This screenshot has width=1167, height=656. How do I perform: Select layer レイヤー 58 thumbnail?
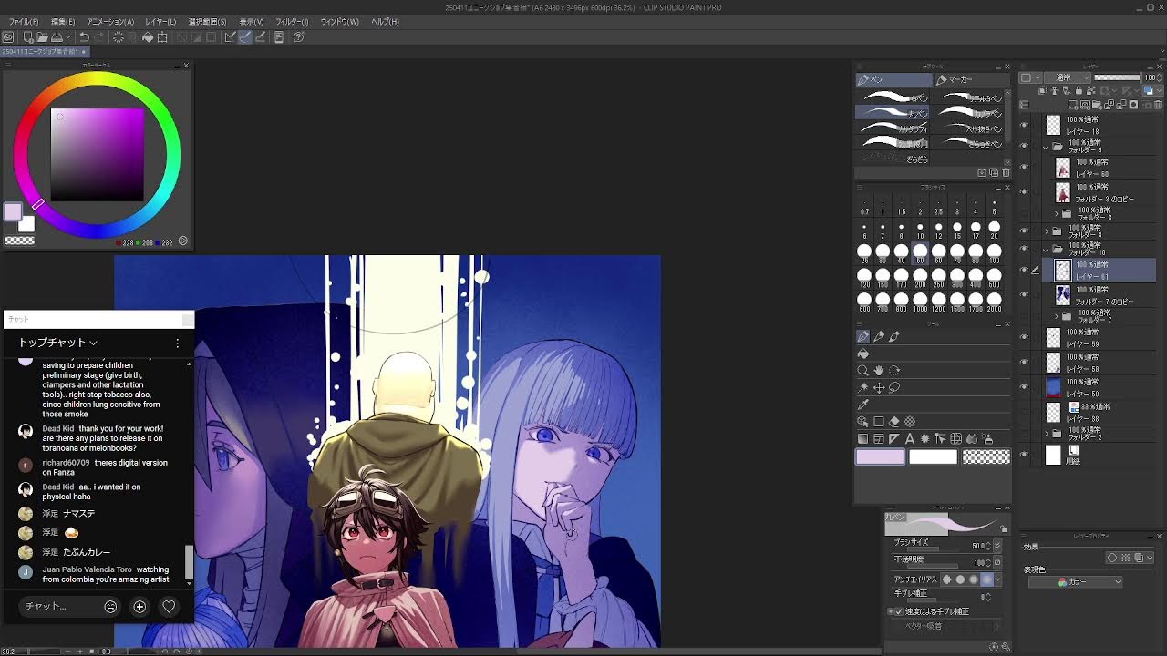pyautogui.click(x=1054, y=362)
